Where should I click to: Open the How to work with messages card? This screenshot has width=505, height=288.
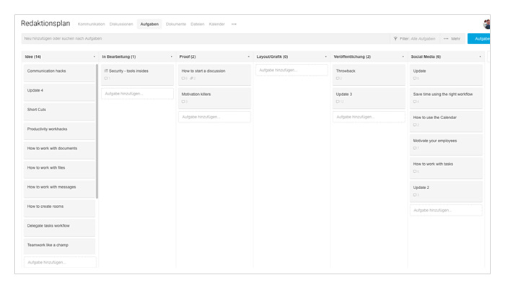click(x=59, y=189)
